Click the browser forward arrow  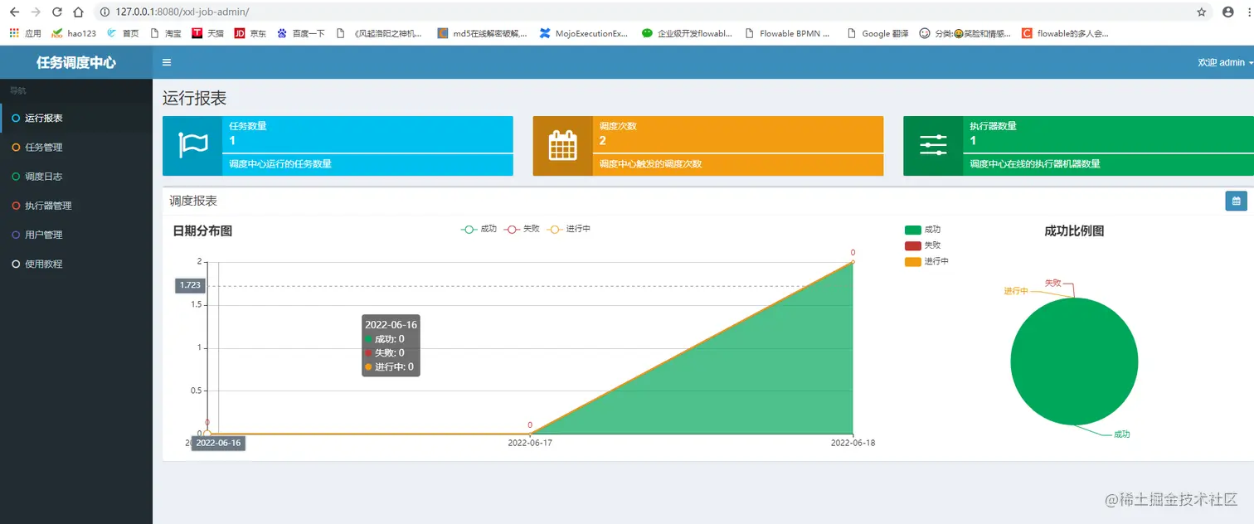tap(35, 12)
